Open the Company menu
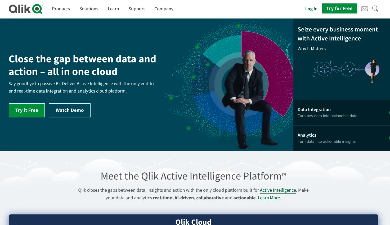This screenshot has width=390, height=225. pyautogui.click(x=164, y=9)
